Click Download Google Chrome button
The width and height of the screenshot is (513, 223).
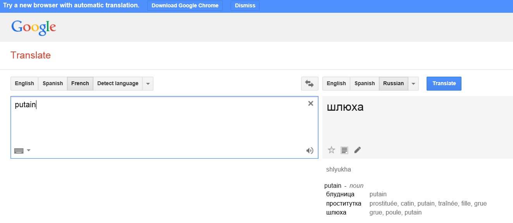coord(185,6)
